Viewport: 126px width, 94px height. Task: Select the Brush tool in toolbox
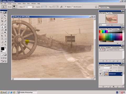5,24
